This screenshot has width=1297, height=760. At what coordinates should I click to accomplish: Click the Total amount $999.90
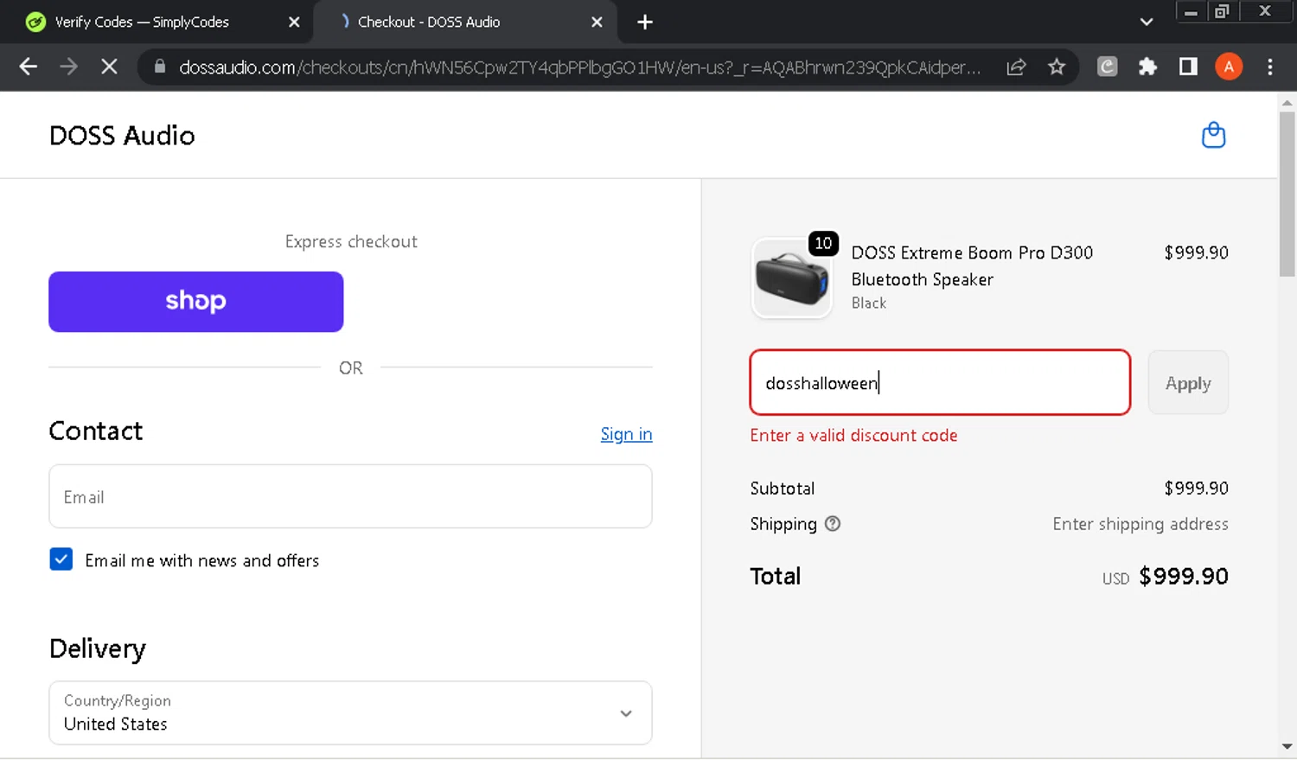coord(1183,576)
